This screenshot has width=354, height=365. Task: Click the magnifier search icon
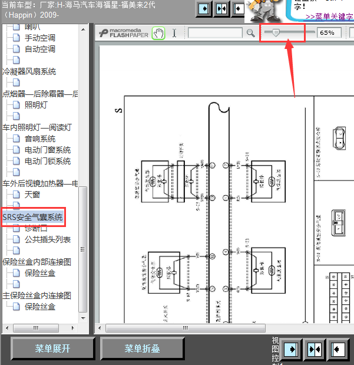coord(250,33)
